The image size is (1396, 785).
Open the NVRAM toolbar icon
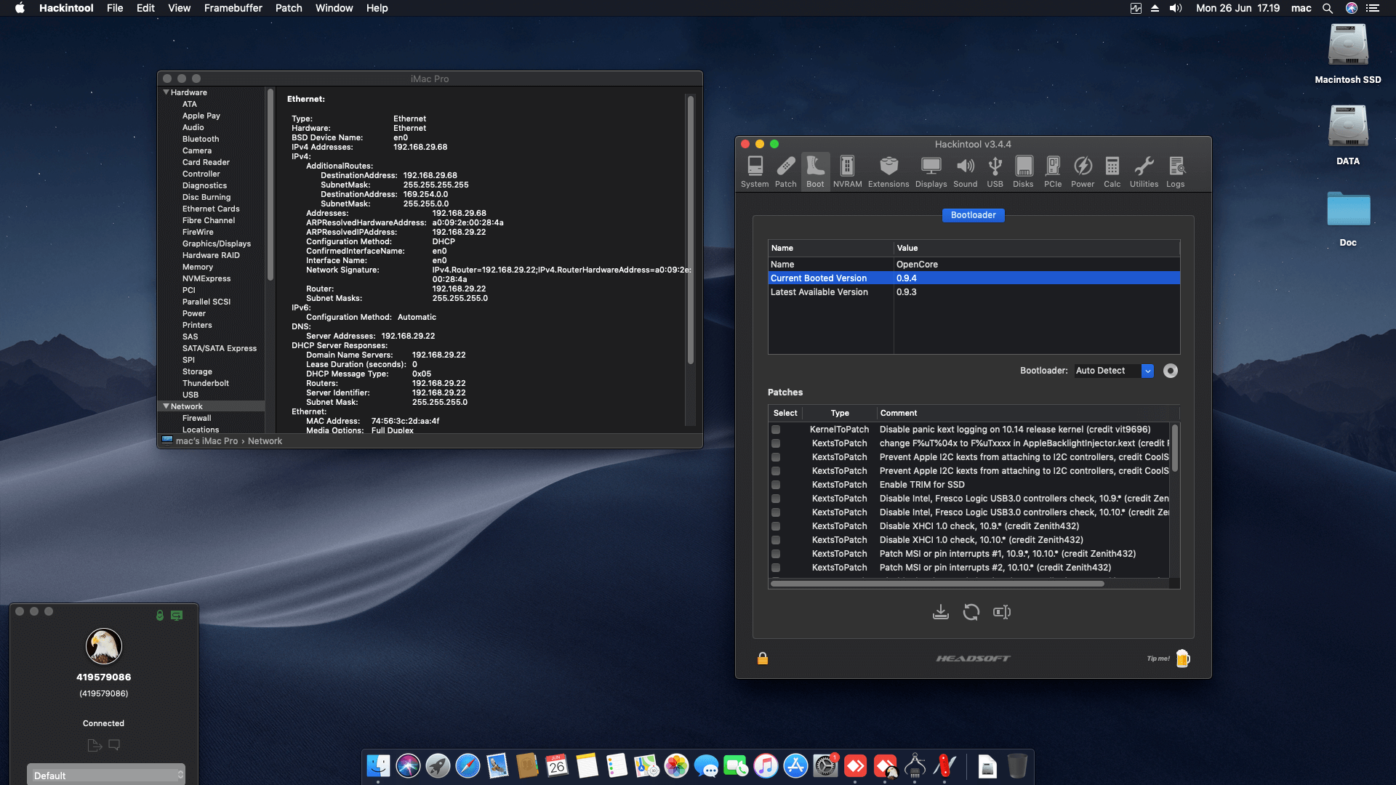pos(847,172)
